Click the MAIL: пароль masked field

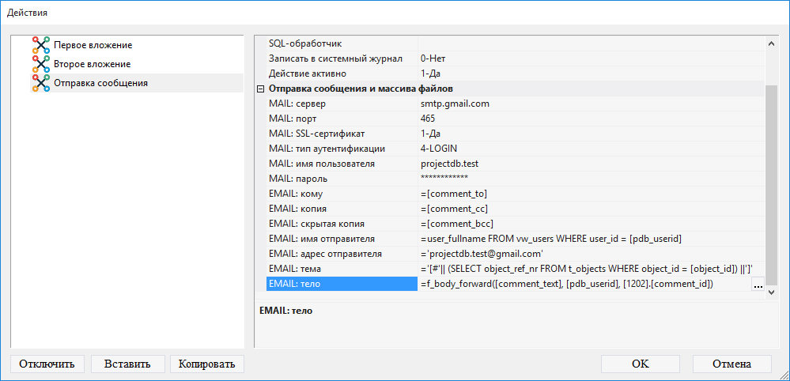coord(444,179)
